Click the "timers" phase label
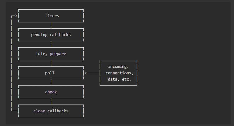 pos(51,16)
